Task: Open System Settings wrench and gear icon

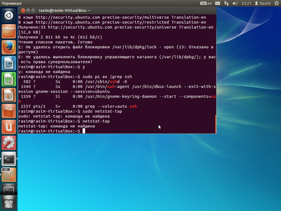Action: point(9,143)
